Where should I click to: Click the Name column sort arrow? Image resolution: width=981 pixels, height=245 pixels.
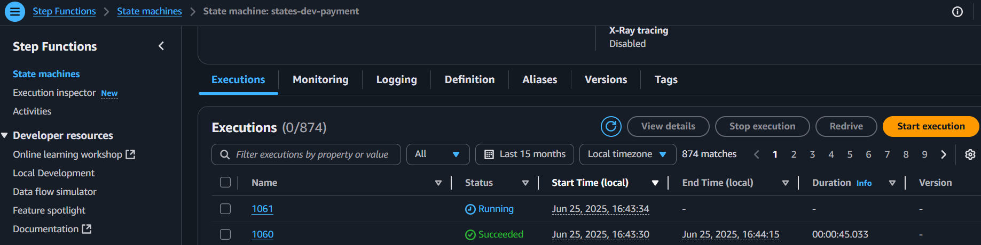(x=438, y=183)
